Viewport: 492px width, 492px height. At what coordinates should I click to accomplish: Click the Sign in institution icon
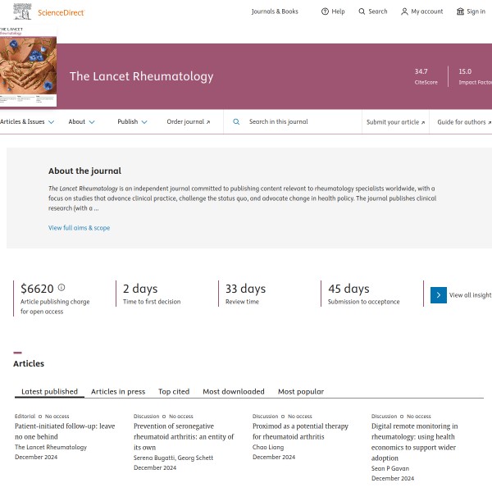460,11
